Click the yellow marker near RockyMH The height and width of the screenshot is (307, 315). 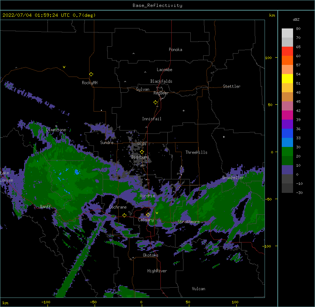[91, 74]
